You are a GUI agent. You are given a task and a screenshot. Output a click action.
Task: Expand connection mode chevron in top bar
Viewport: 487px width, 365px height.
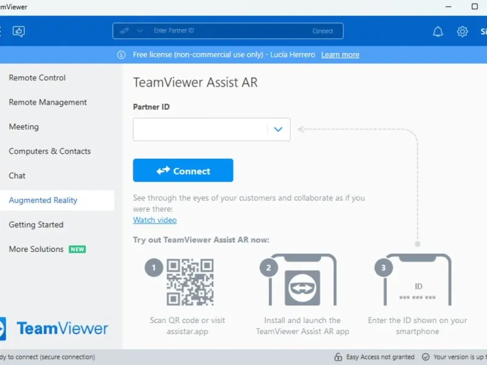139,31
